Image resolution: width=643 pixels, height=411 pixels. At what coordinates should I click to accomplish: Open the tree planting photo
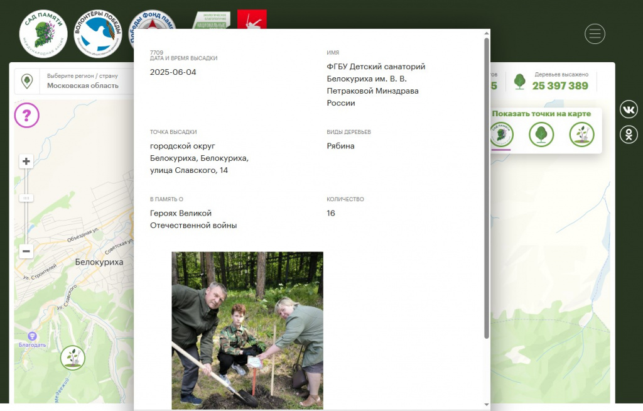coord(247,331)
